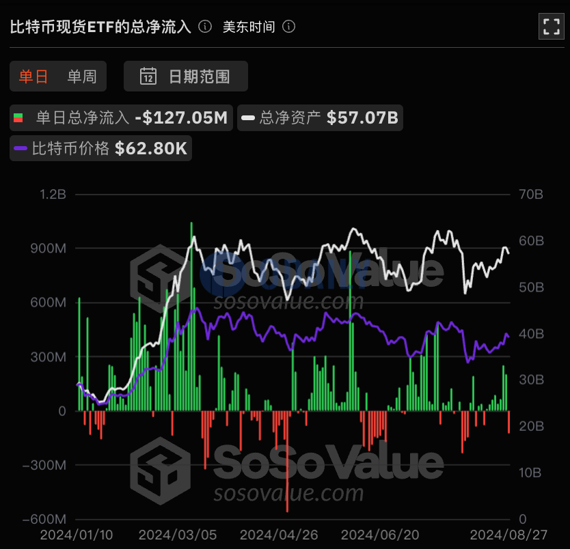The height and width of the screenshot is (549, 570).
Task: Click the tallest green inflow bar in March
Action: click(x=191, y=316)
